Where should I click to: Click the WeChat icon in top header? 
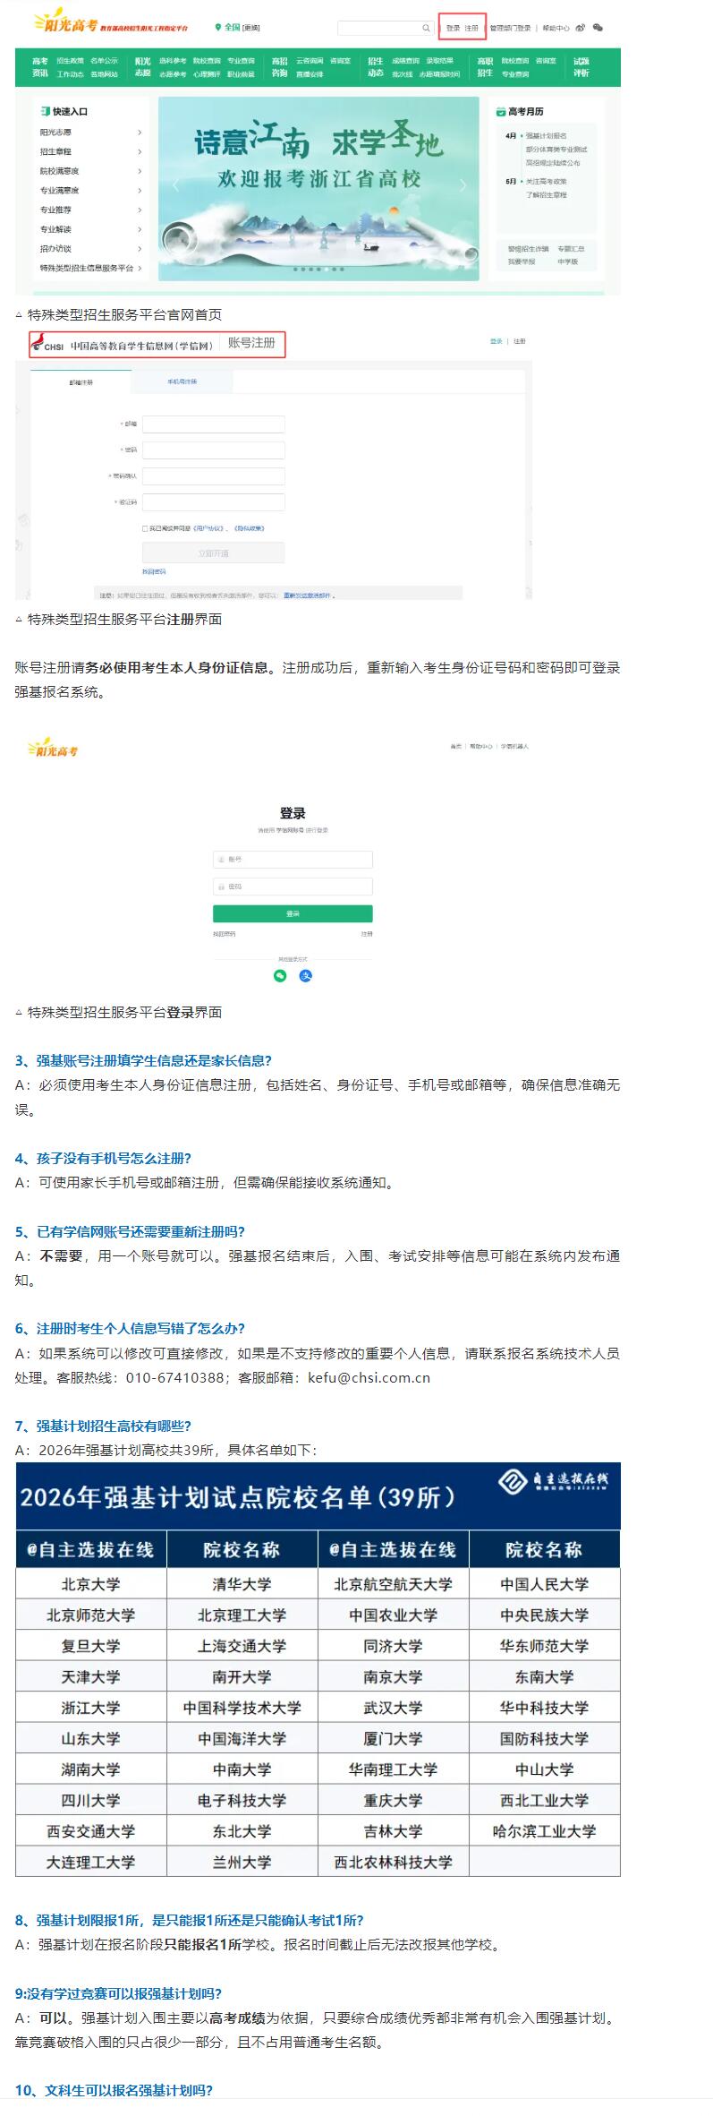[x=598, y=28]
